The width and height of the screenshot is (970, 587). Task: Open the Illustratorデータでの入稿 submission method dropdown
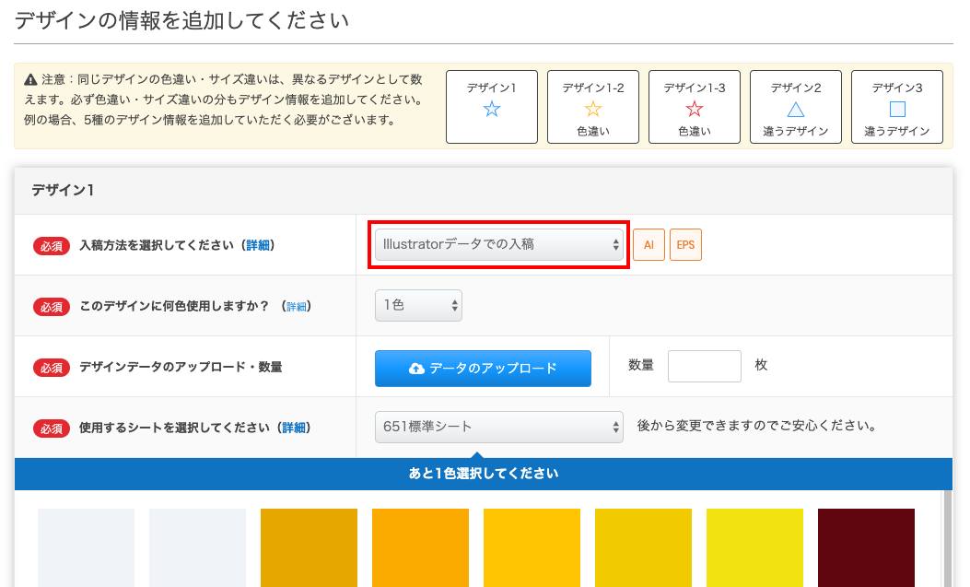pos(498,245)
